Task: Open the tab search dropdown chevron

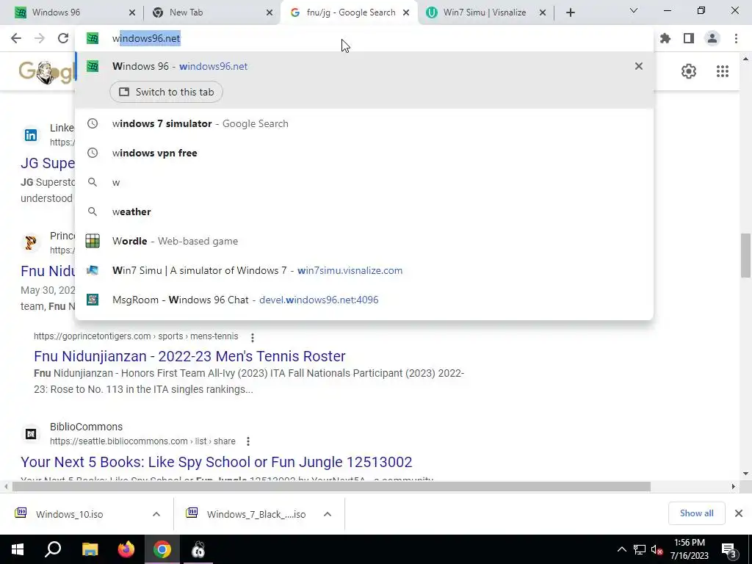Action: [634, 10]
